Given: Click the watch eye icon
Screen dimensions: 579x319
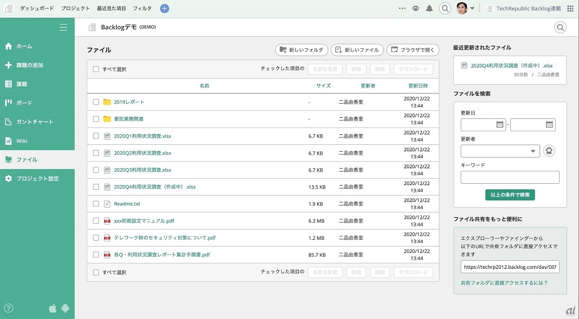Looking at the screenshot, I should click(416, 9).
